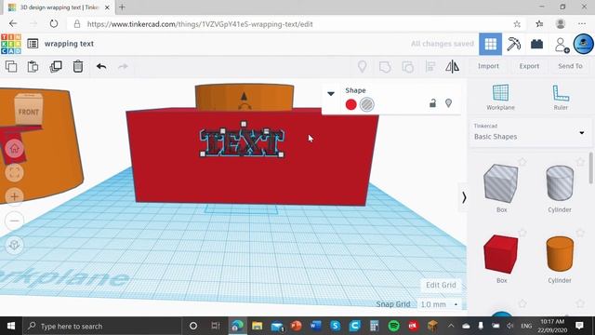Select the Ruler tool
Screen dimensions: 595x335
click(x=561, y=98)
